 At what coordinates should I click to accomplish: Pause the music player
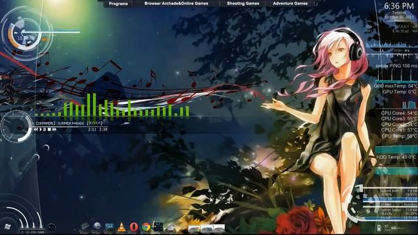pyautogui.click(x=44, y=129)
